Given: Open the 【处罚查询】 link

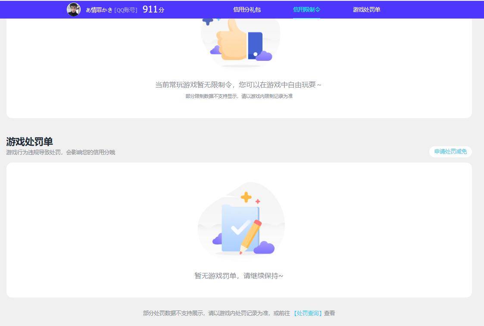Looking at the screenshot, I should (x=309, y=313).
